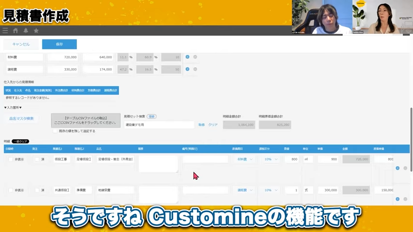Image resolution: width=413 pixels, height=232 pixels.
Task: Click the 仮設工事 layer name field
Action: tap(62, 159)
